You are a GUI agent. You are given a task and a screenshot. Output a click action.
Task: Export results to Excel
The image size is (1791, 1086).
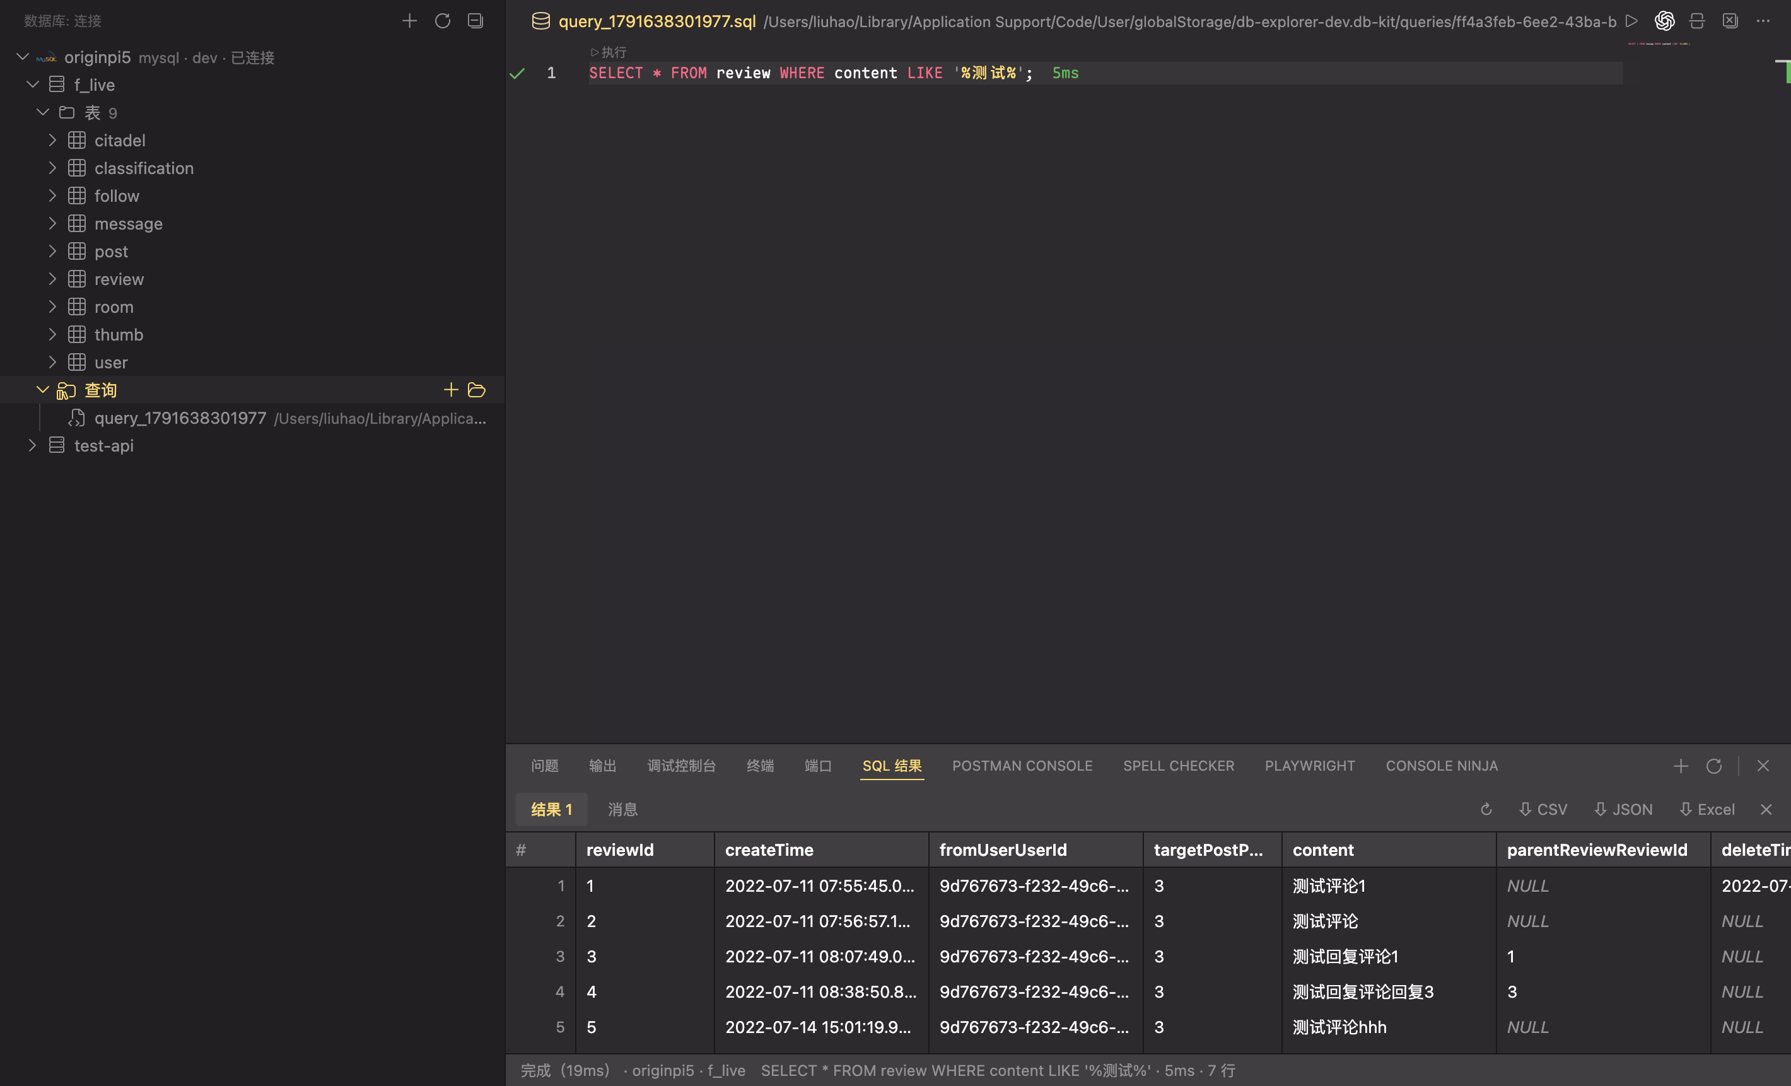point(1706,810)
